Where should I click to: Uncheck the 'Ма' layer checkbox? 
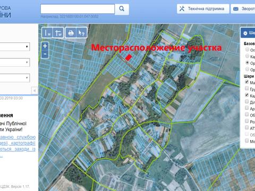(246, 82)
